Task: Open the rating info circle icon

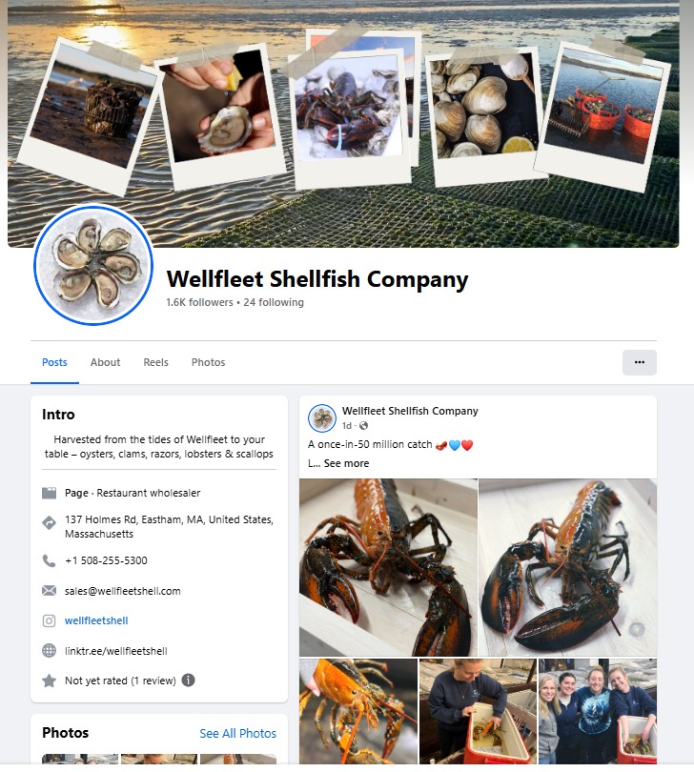Action: [188, 680]
